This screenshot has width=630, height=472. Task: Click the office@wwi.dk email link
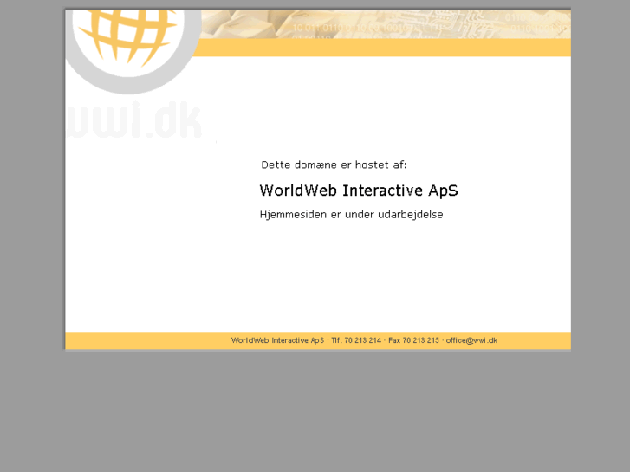pos(471,340)
